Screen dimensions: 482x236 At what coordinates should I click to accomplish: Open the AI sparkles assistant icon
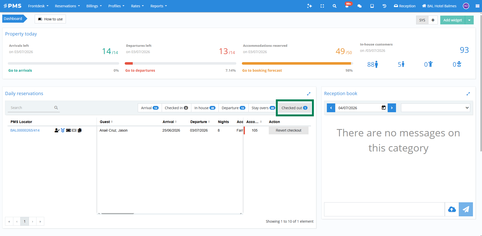click(x=310, y=6)
